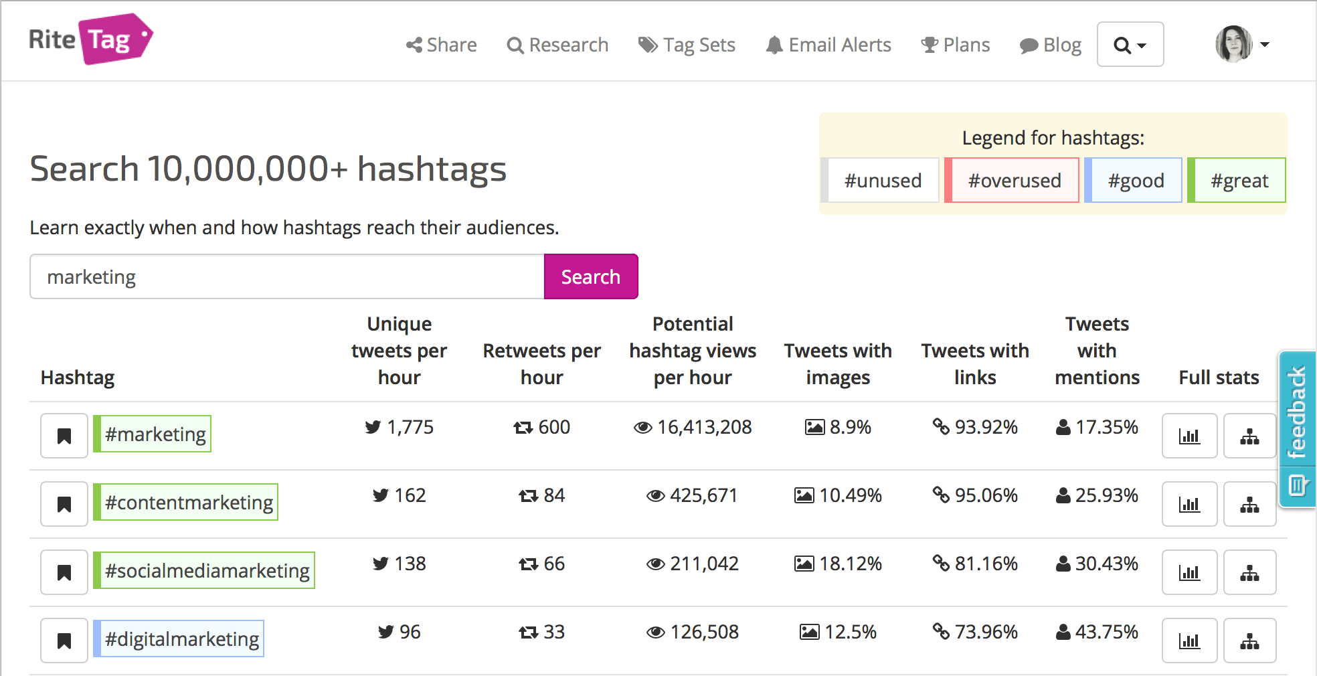Toggle bookmark for #marketing hashtag
The image size is (1317, 676).
tap(64, 436)
